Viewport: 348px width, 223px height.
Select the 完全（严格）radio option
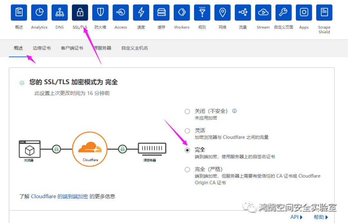[187, 170]
